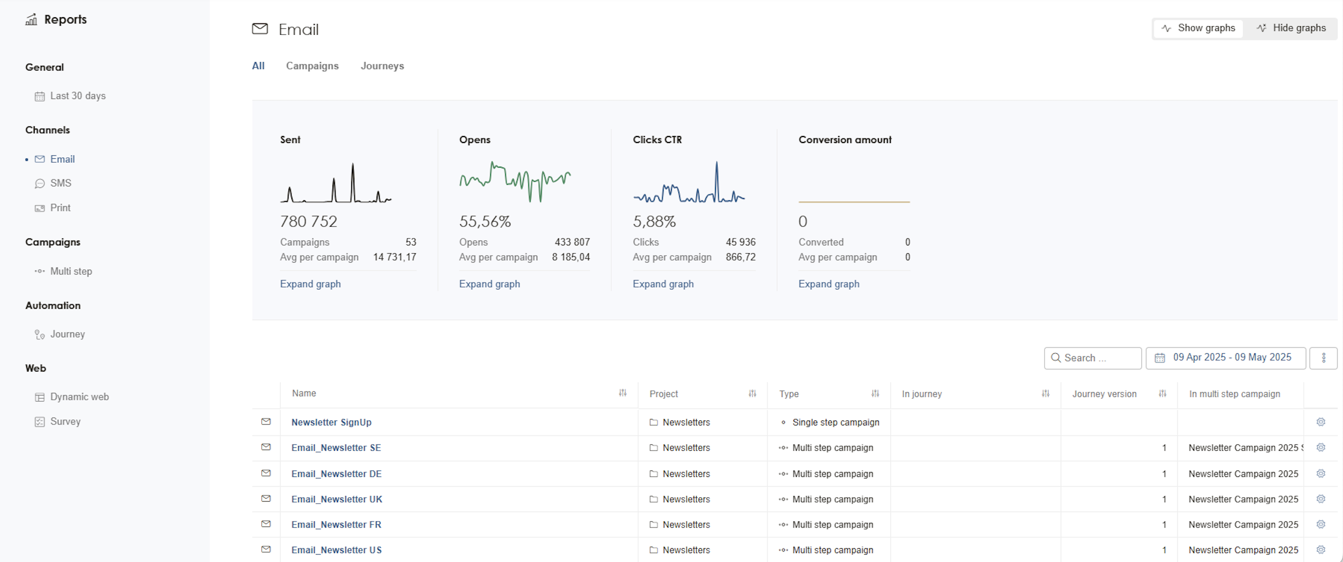Toggle Hide graphs option
This screenshot has width=1343, height=562.
click(x=1291, y=28)
